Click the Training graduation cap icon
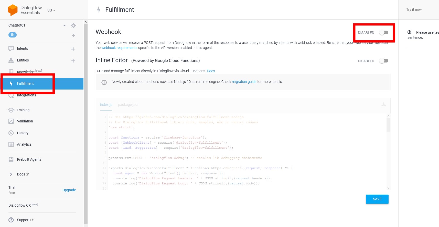Image resolution: width=439 pixels, height=227 pixels. pos(11,110)
